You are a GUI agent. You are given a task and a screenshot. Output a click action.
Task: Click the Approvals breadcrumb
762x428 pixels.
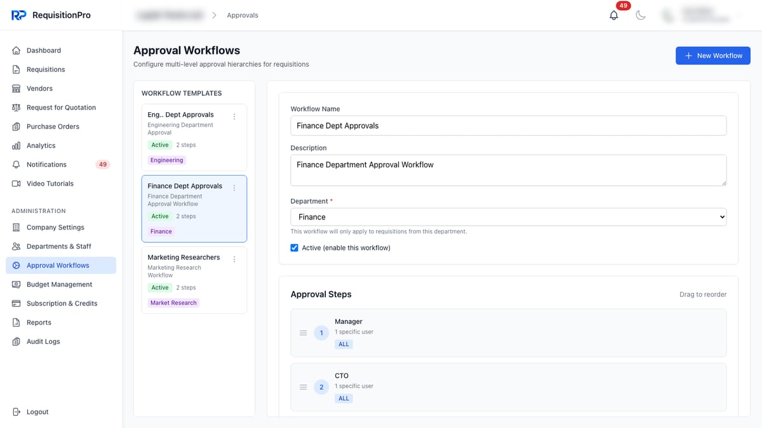tap(243, 15)
